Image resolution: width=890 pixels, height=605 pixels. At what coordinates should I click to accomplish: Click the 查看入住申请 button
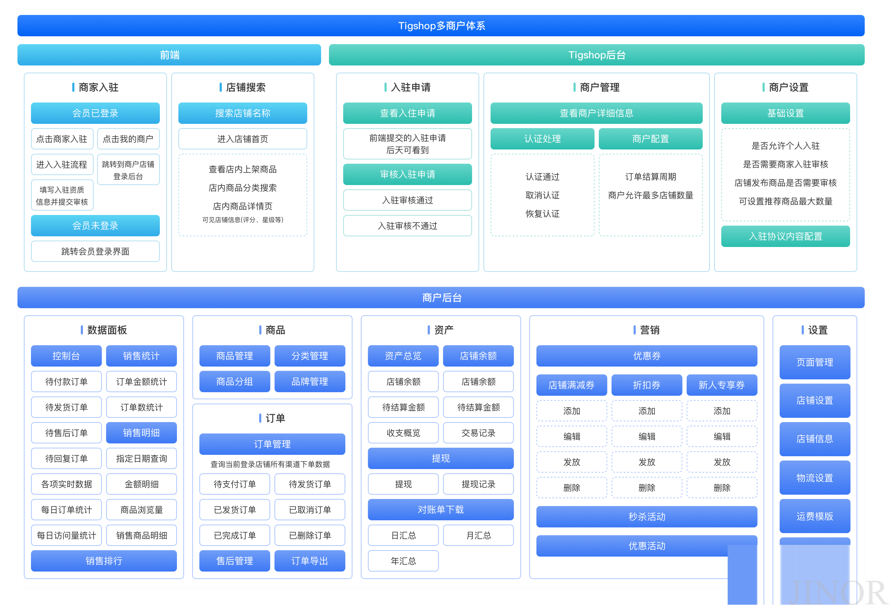408,113
